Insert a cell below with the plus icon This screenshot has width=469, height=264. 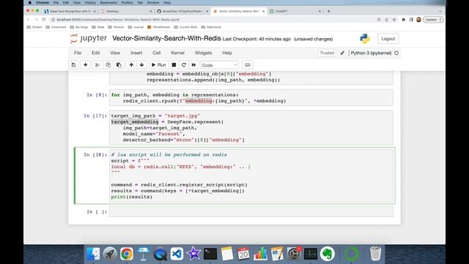(86, 65)
